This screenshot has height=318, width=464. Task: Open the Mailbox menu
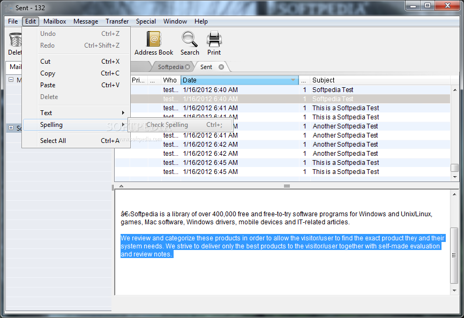click(x=55, y=21)
